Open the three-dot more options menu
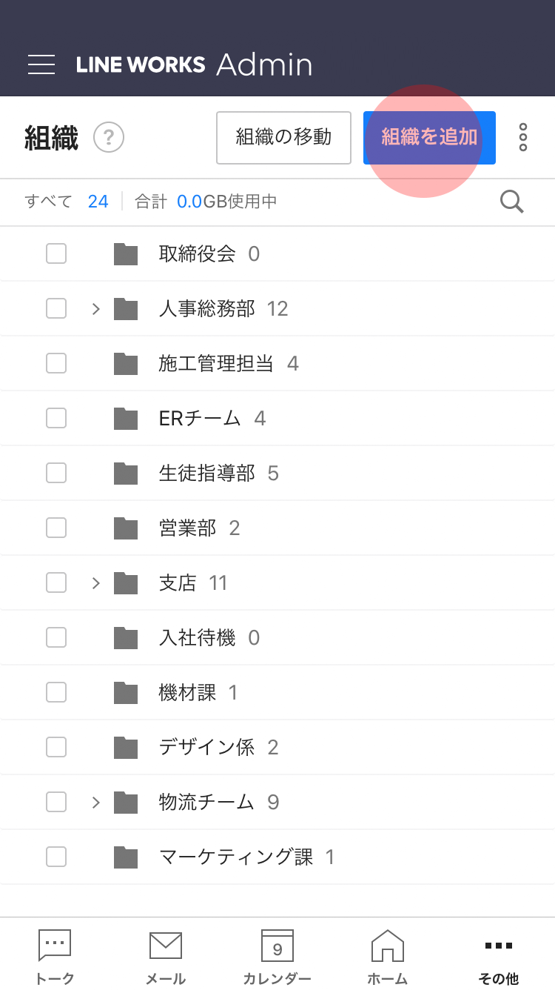 click(x=523, y=138)
